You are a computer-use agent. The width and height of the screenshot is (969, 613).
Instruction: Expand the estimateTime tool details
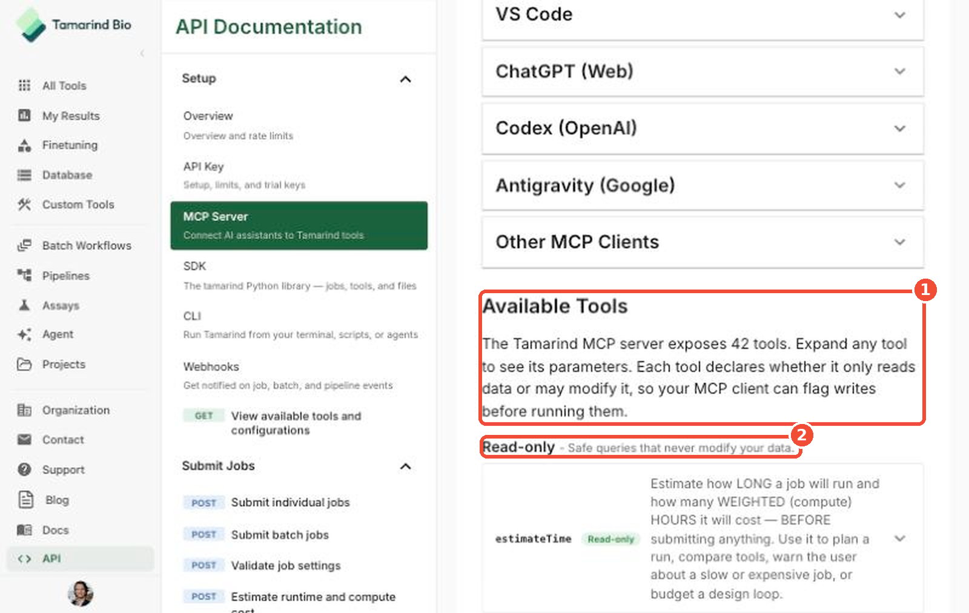pyautogui.click(x=900, y=538)
